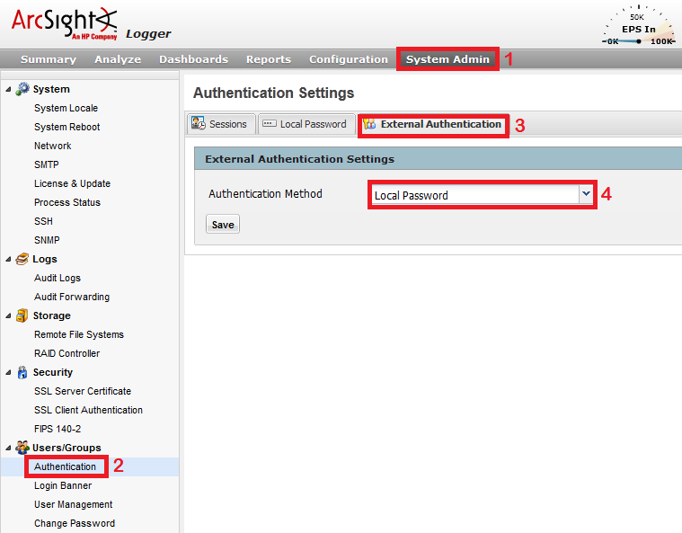Open User Management page
This screenshot has width=682, height=533.
74,504
